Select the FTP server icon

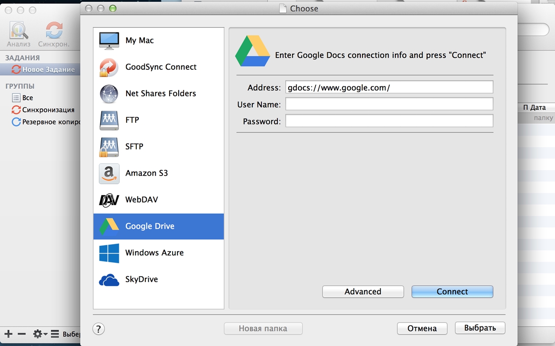tap(109, 120)
